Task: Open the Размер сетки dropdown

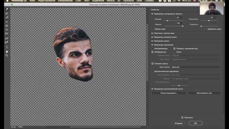Action: 196,56
